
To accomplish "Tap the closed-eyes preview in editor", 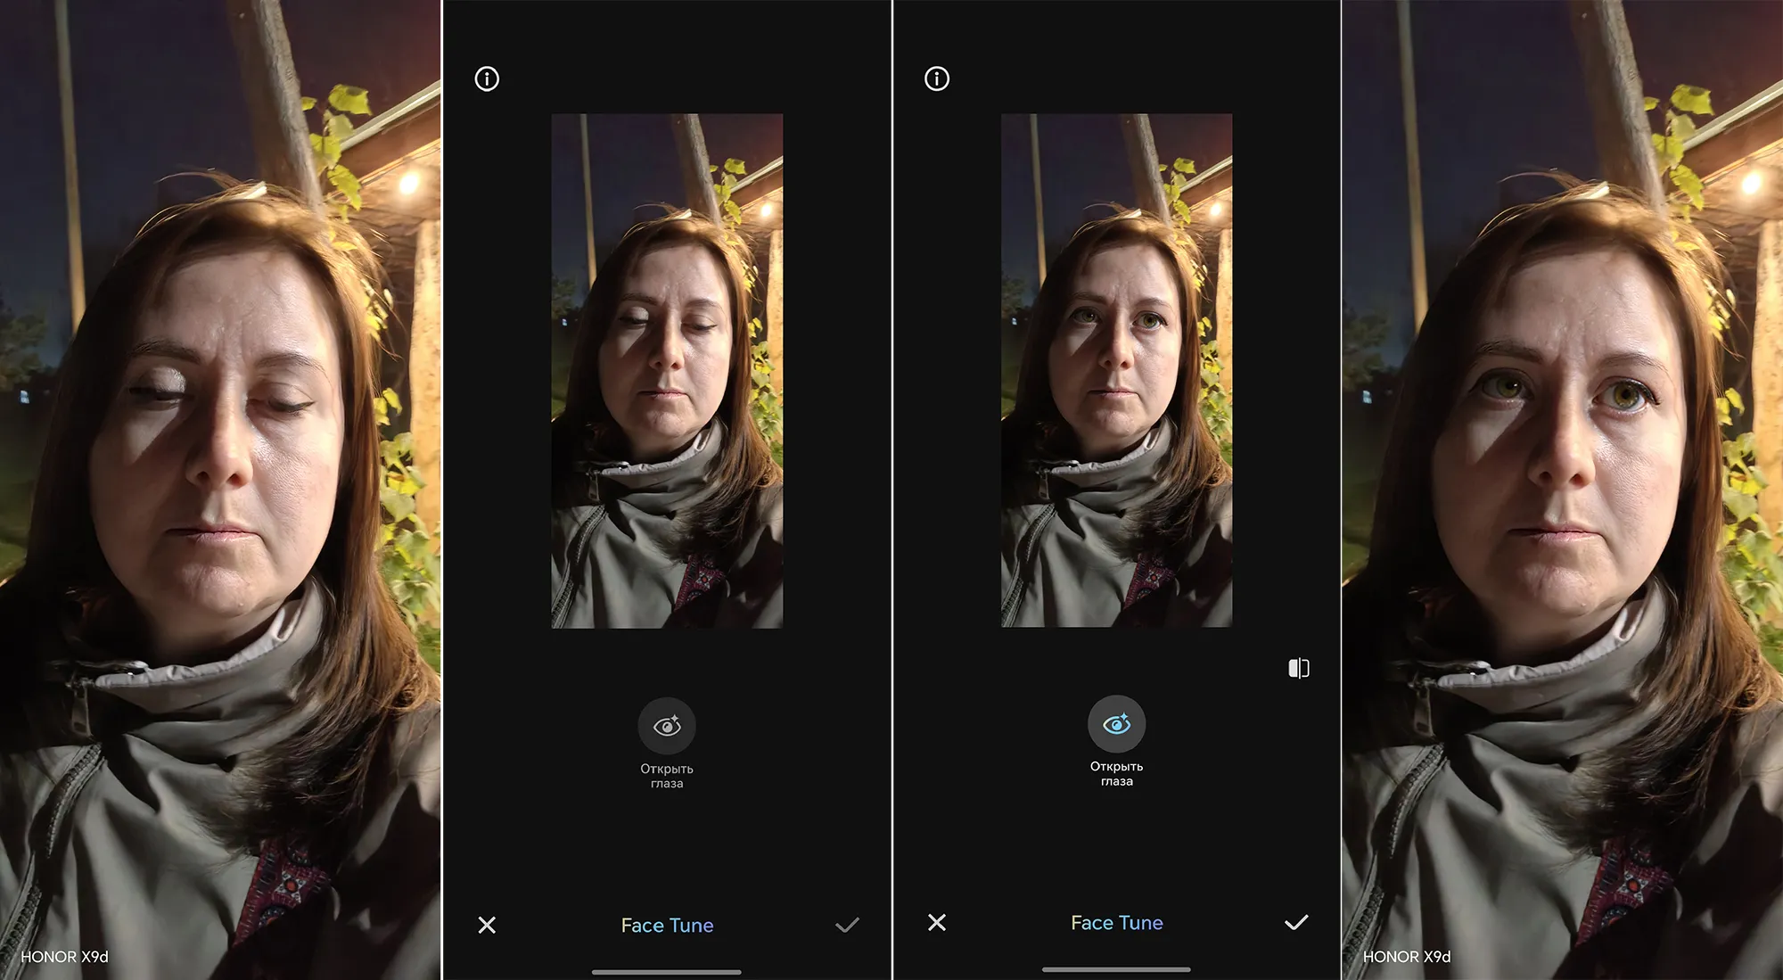I will [667, 370].
